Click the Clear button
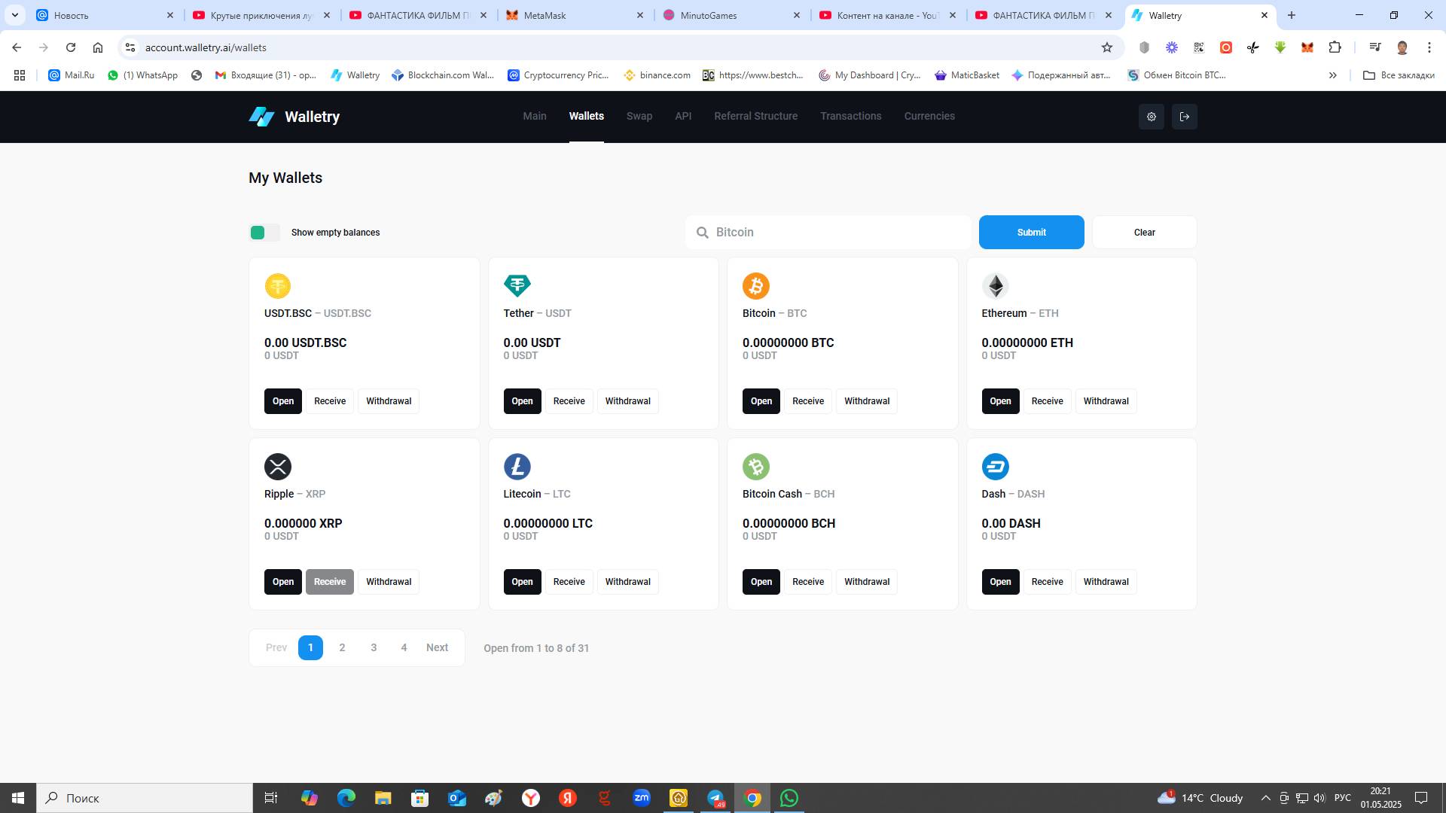 point(1144,233)
